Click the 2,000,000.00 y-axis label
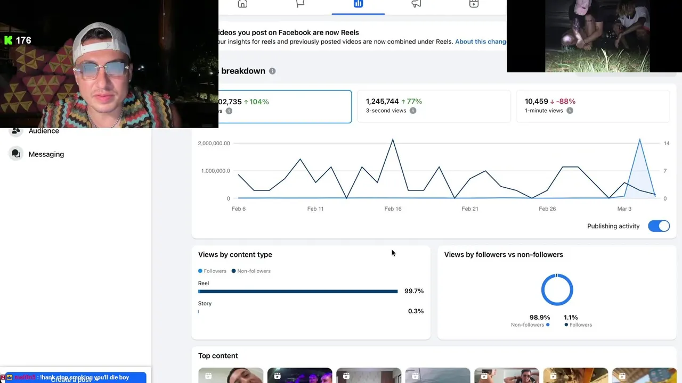Viewport: 682px width, 383px height. click(214, 144)
